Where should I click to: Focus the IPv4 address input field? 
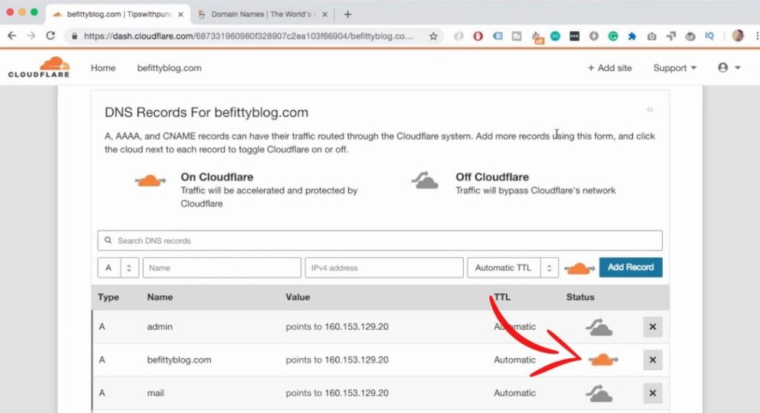[384, 268]
